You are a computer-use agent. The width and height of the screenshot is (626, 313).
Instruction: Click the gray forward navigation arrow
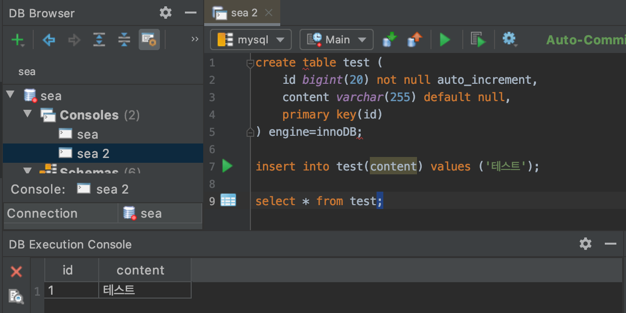click(74, 40)
